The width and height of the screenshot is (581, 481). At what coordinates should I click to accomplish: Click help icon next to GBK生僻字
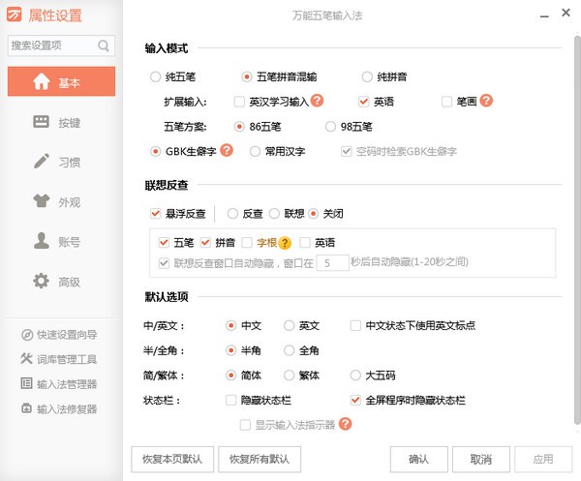point(227,150)
